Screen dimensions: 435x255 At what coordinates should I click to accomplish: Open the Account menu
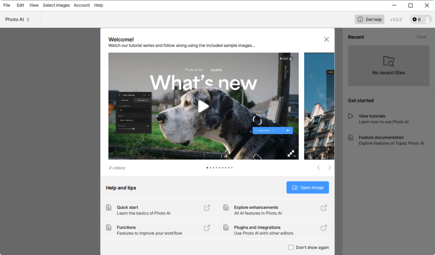[x=82, y=5]
